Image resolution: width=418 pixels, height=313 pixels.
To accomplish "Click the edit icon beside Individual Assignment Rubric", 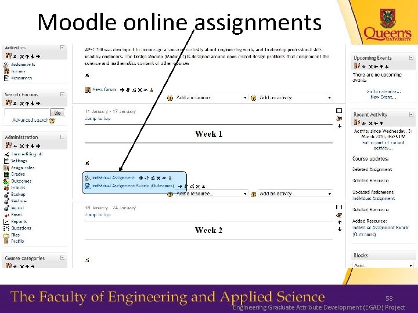I will 192,186.
